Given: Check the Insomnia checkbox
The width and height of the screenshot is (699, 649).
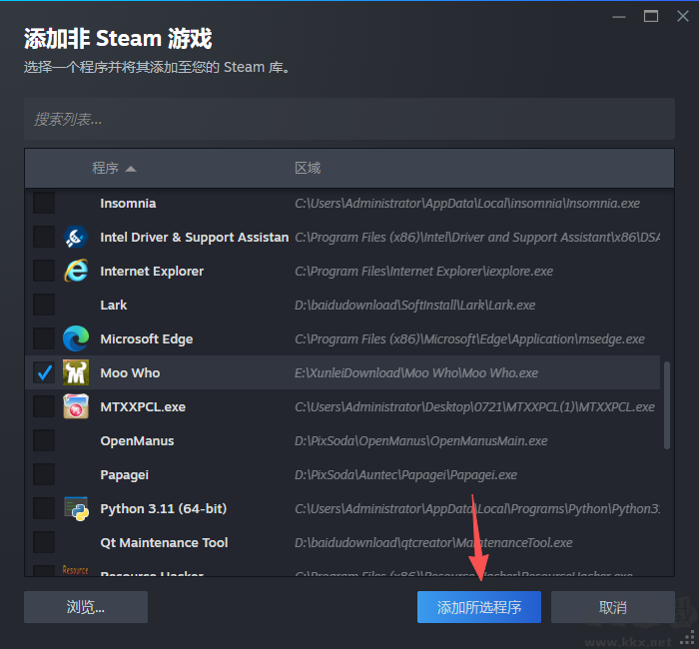Looking at the screenshot, I should pyautogui.click(x=44, y=204).
